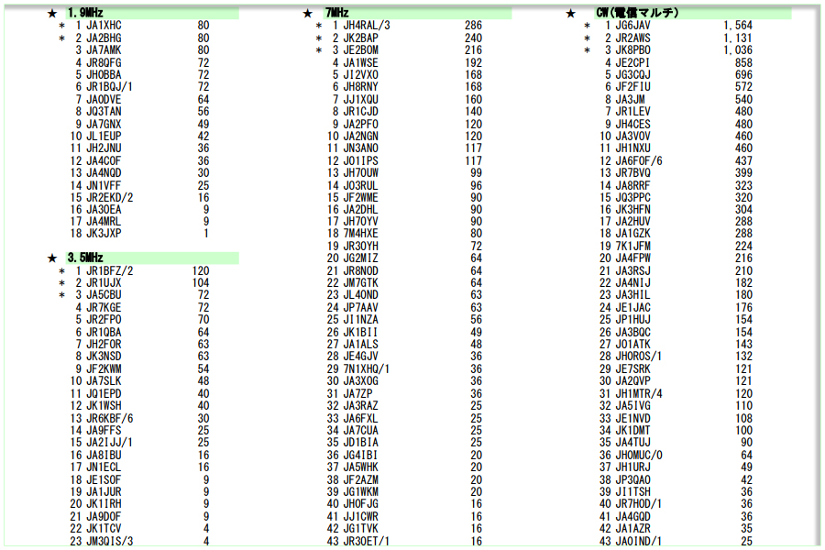This screenshot has width=825, height=550.
Task: Select the 1.9MHz section header
Action: [85, 14]
